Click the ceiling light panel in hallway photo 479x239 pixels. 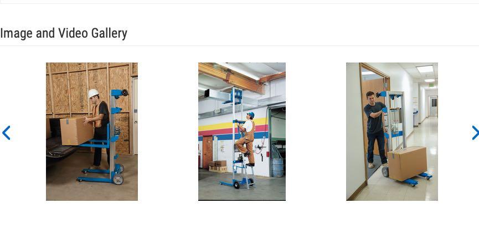point(425,69)
